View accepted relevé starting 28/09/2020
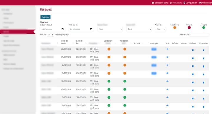Image resolution: width=212 pixels, height=114 pixels. point(167,81)
